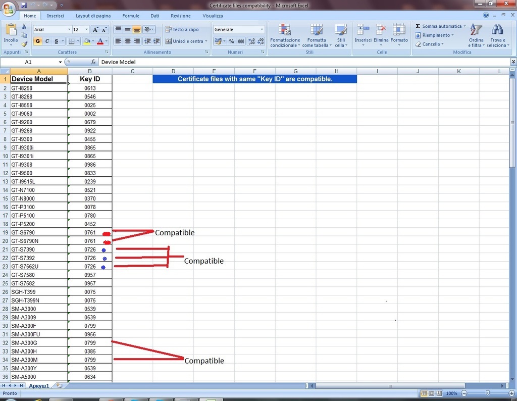Open the Inserisci ribbon tab

[x=56, y=16]
